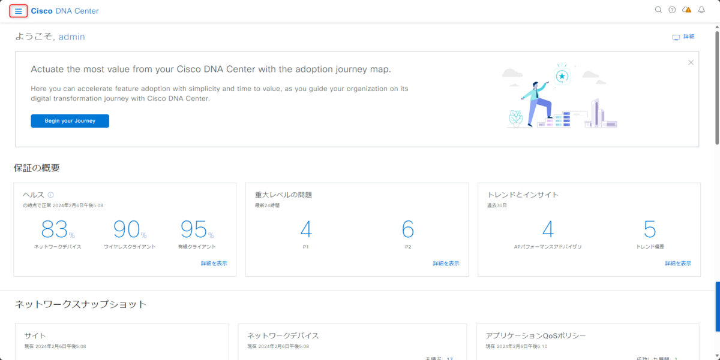Click the P2 issue count 6

tap(408, 230)
